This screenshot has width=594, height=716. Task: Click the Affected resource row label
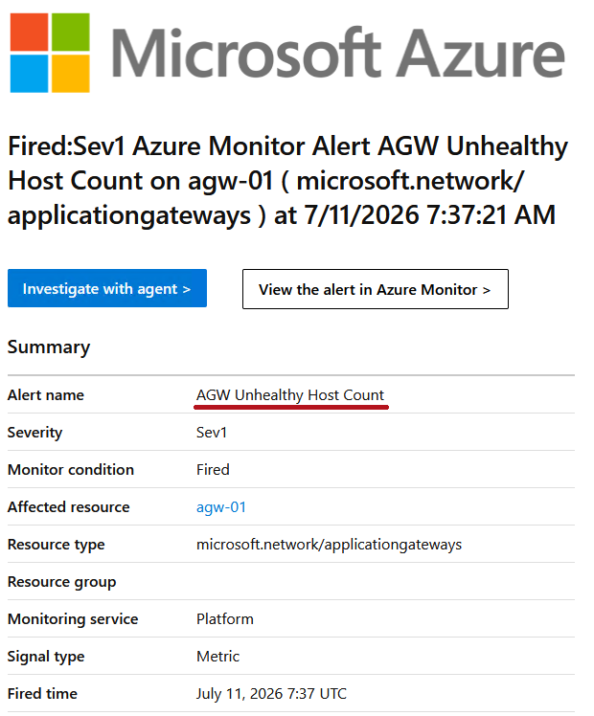[x=69, y=507]
